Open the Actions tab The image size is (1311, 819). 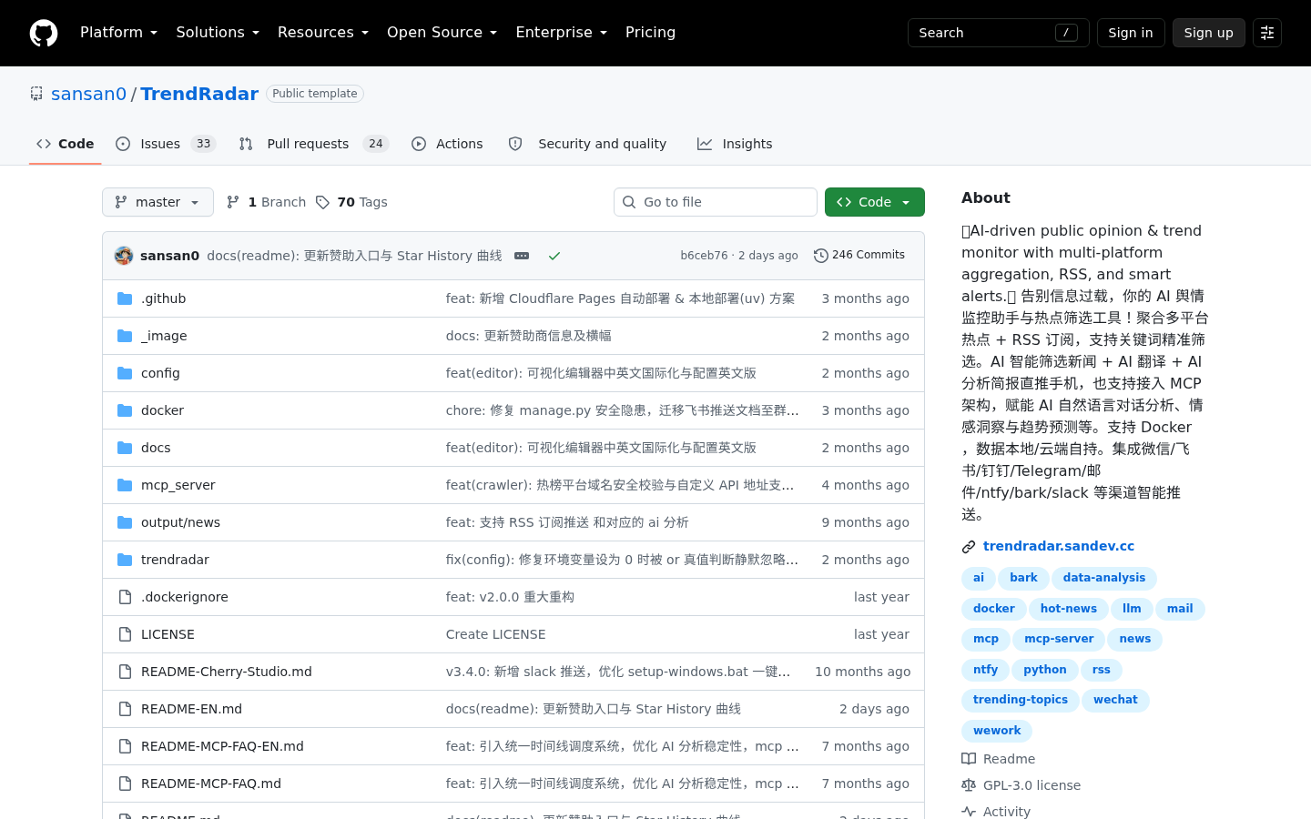click(447, 144)
